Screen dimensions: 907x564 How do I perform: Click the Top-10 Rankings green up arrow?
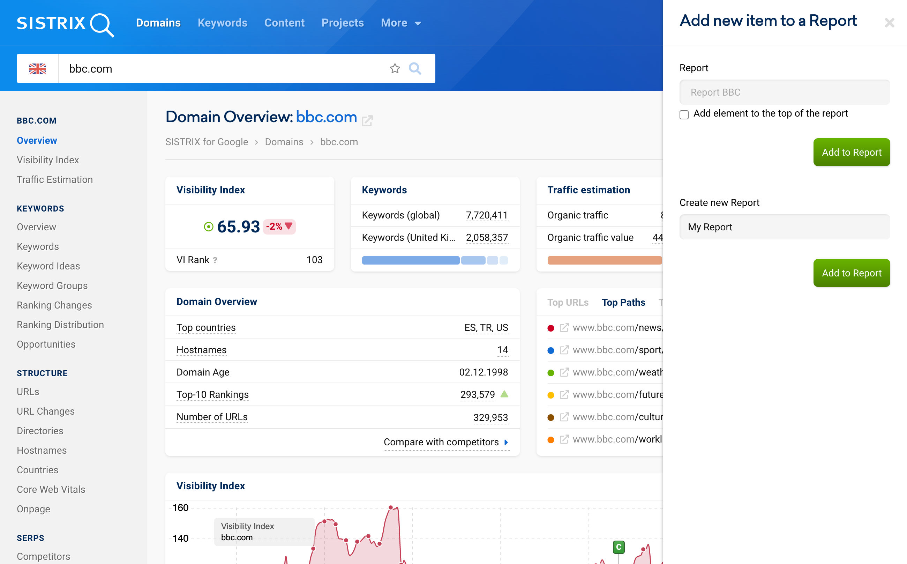(504, 394)
